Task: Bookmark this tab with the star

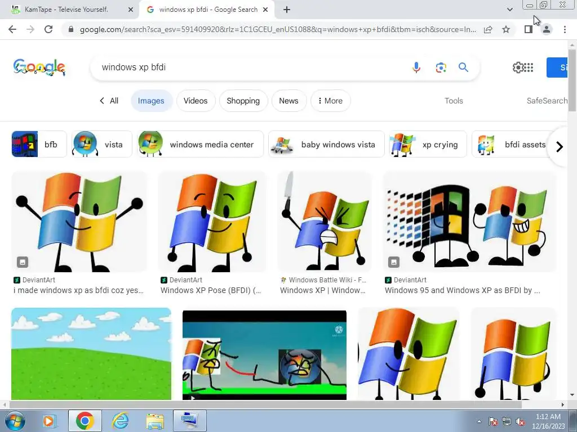Action: point(506,29)
